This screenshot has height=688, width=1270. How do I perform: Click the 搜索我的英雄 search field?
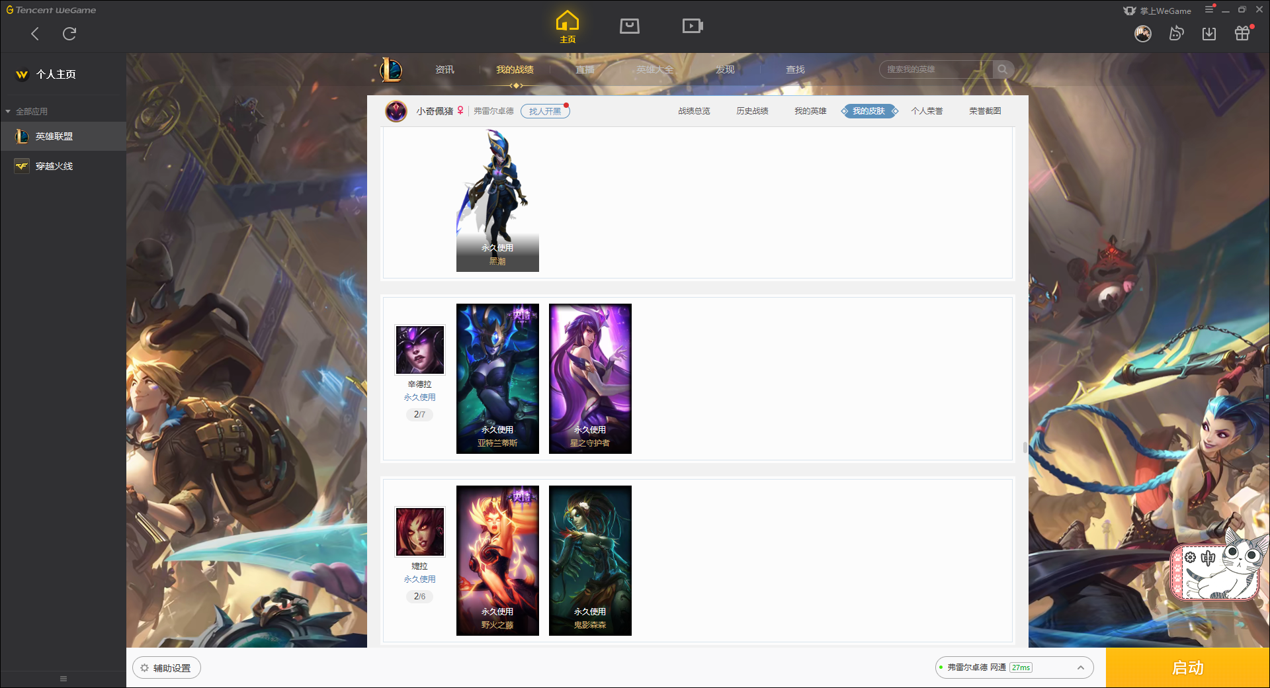coord(936,69)
